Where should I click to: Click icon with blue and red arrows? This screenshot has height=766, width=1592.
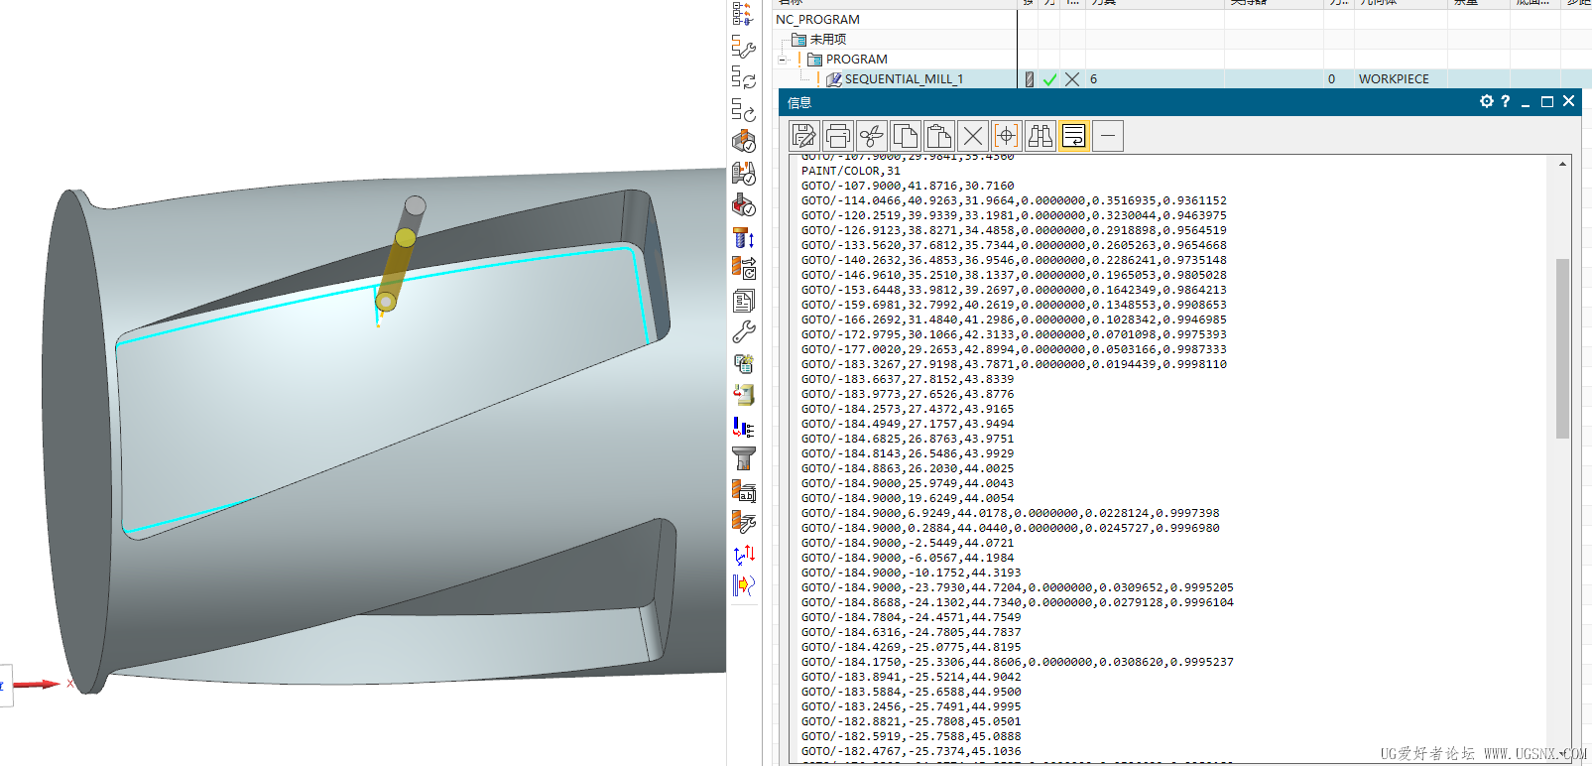click(x=743, y=555)
